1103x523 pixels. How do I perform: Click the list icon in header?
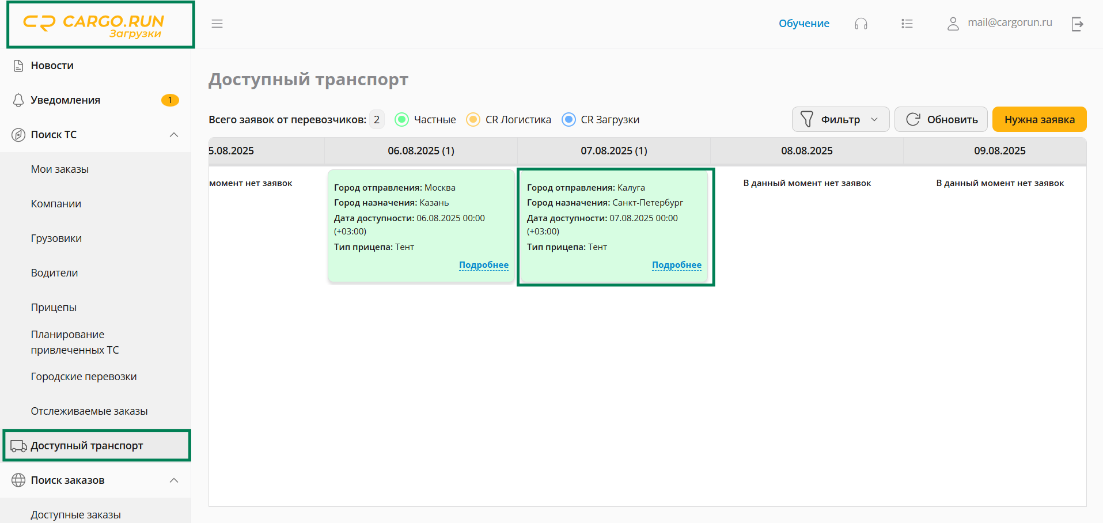point(907,24)
